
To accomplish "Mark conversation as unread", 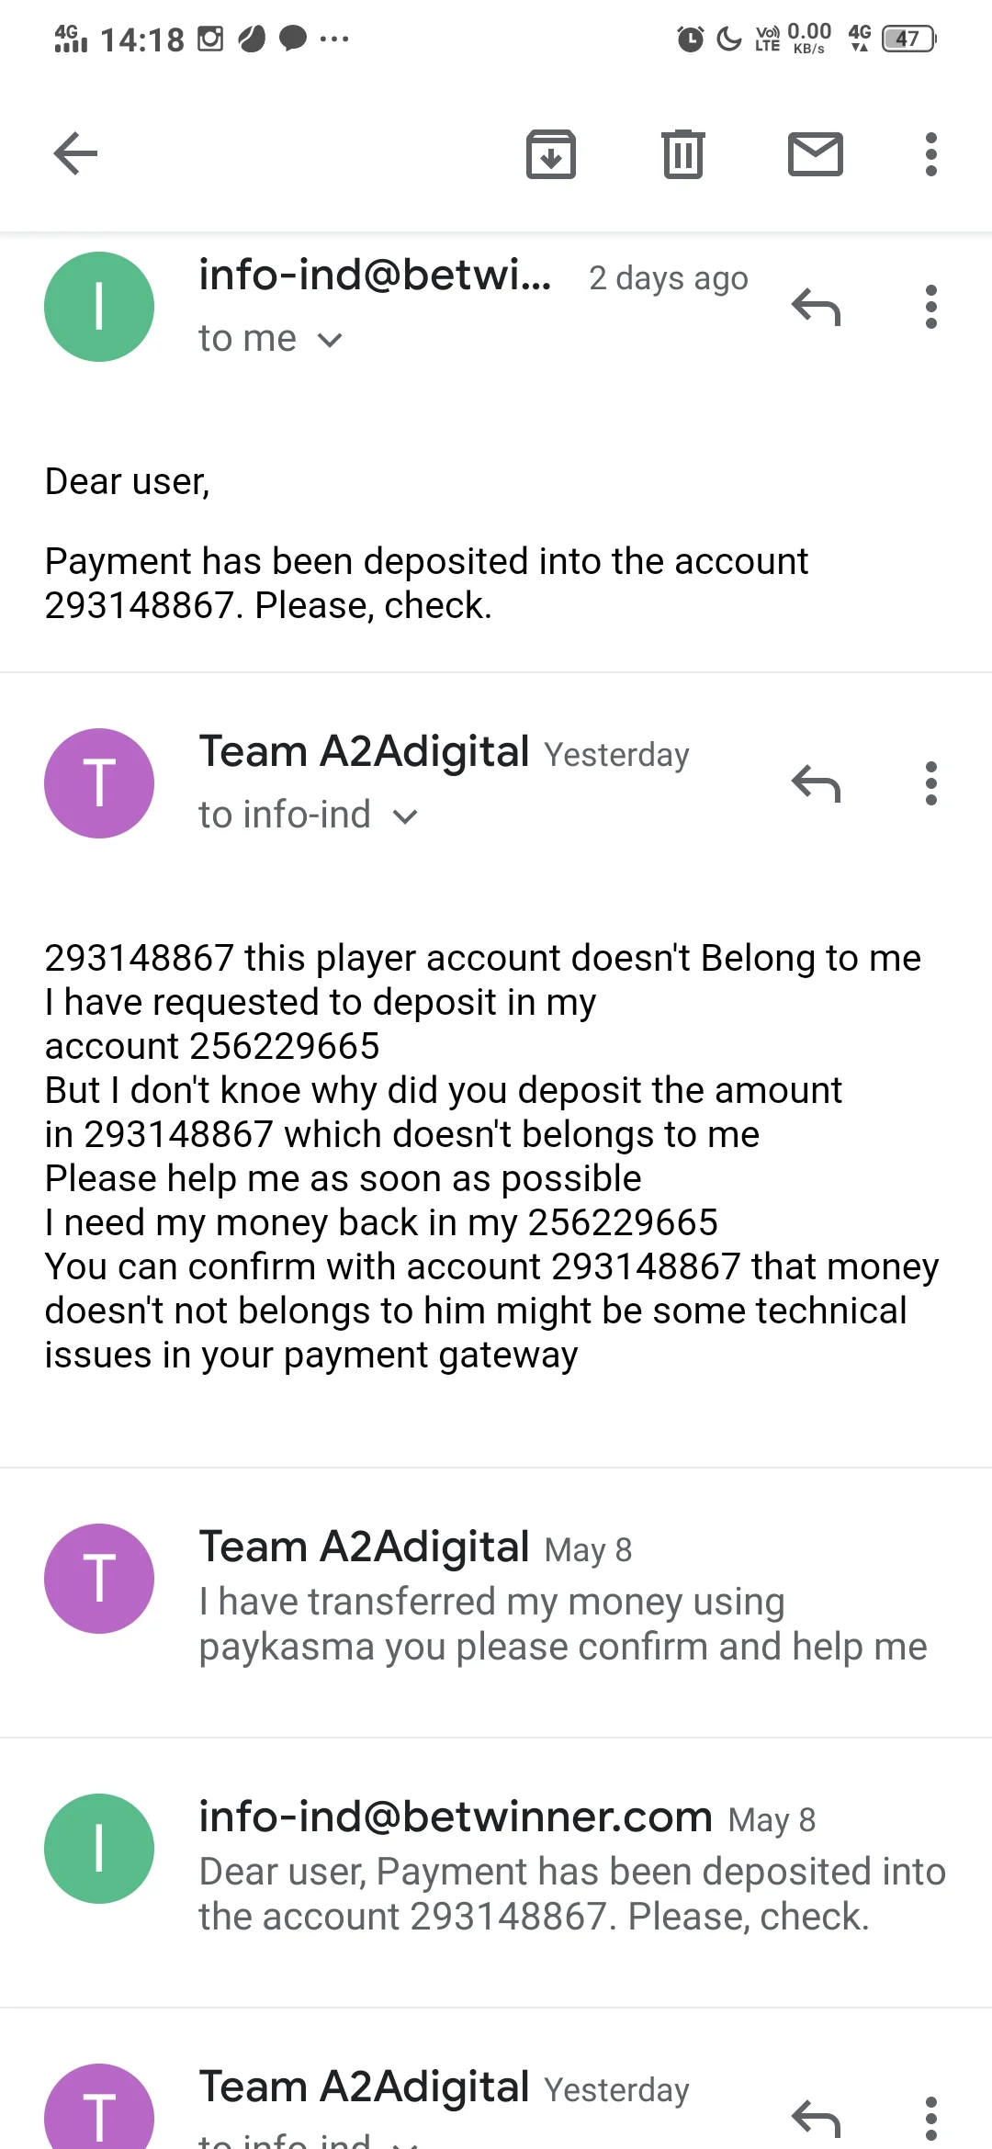I will (815, 153).
